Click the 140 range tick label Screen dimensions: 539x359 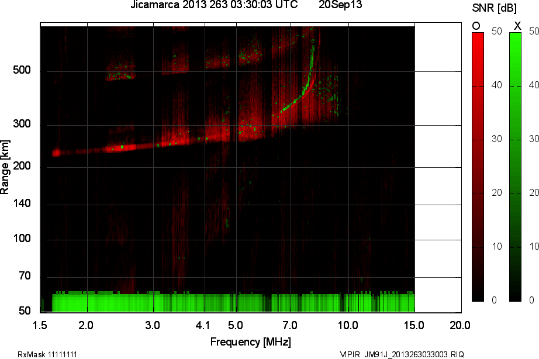click(x=22, y=203)
